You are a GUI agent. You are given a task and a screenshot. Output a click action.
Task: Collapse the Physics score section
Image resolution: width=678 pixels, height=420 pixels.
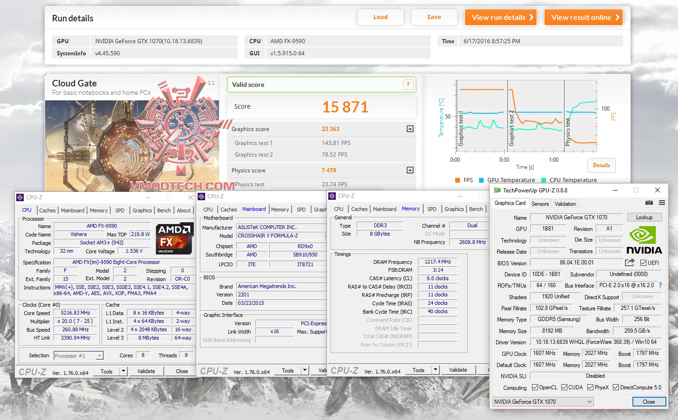410,170
